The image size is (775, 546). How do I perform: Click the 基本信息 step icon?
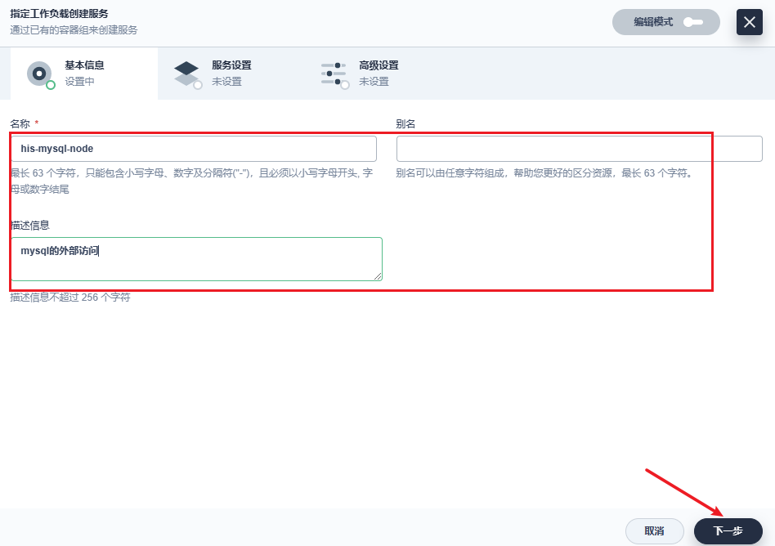(x=38, y=72)
